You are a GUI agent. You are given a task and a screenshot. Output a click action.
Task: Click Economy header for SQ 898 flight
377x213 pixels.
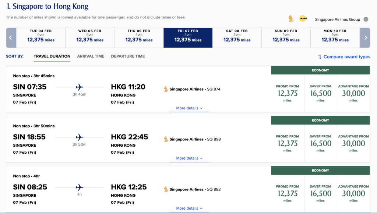click(321, 121)
